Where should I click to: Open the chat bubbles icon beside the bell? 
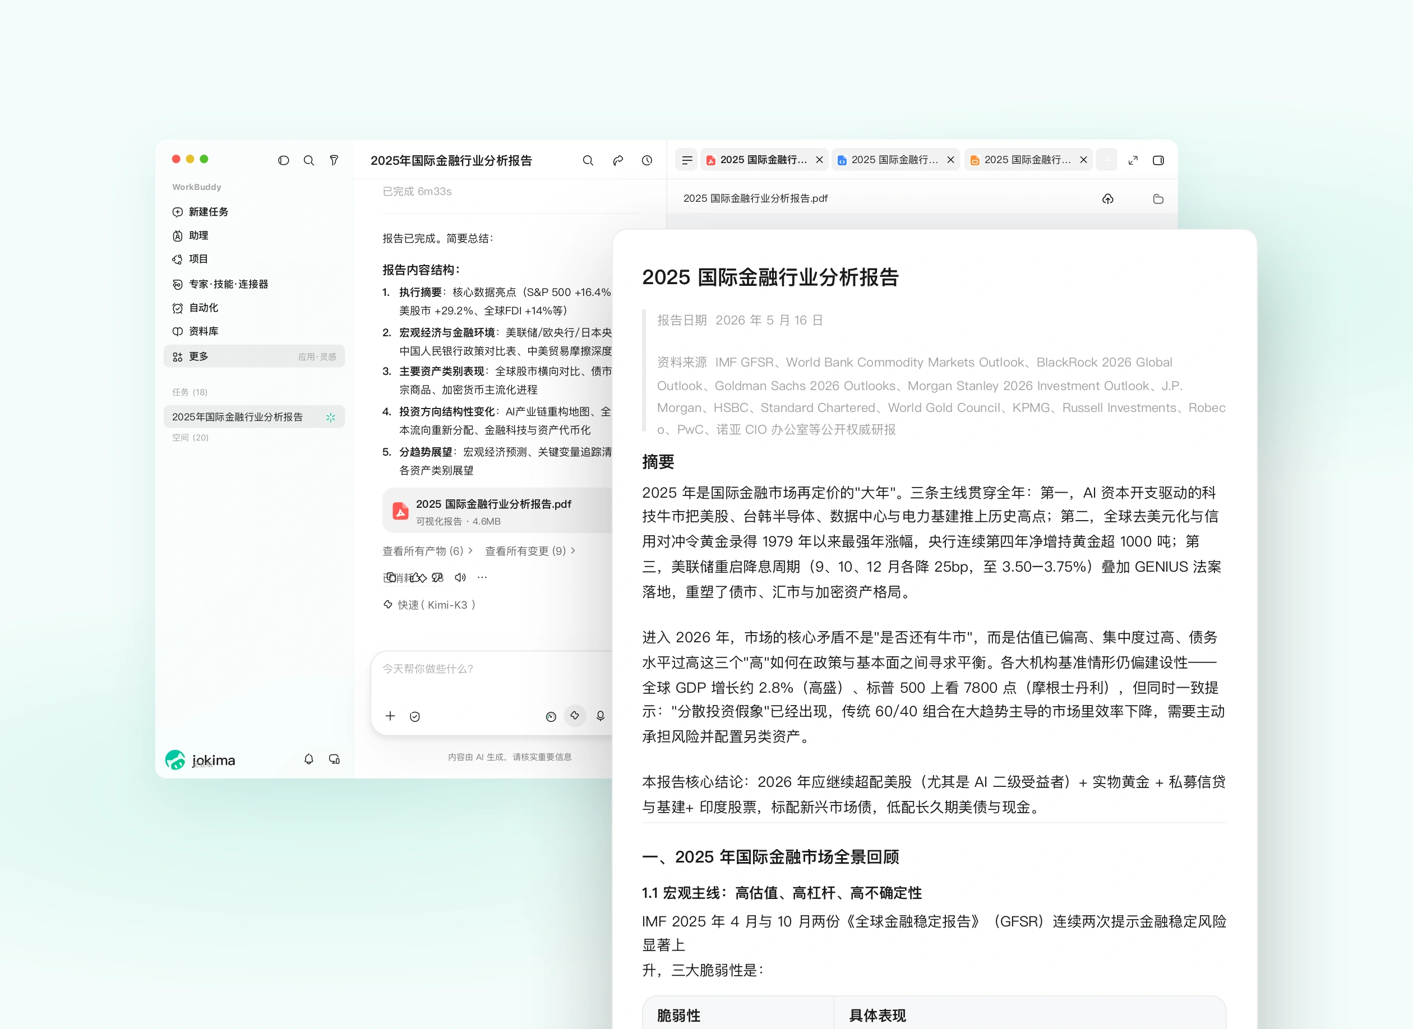(x=334, y=759)
